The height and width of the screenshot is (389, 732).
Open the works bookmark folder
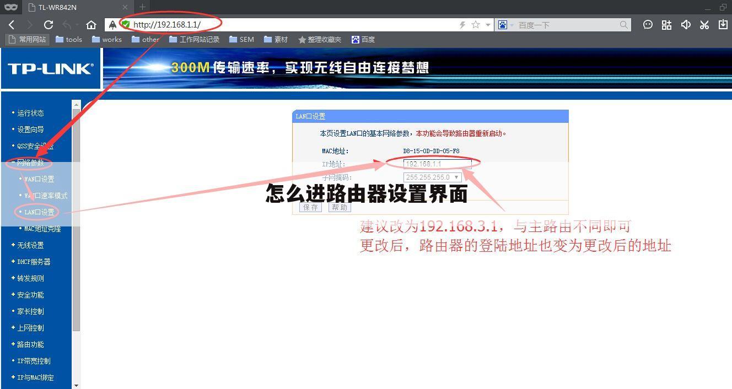click(x=107, y=40)
